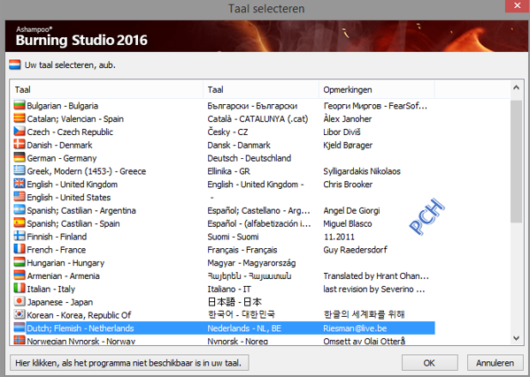Viewport: 530px width, 377px height.
Task: Select 'Armenian - Armenia' language
Action: [63, 276]
